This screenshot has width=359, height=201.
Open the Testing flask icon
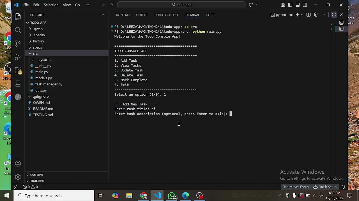pos(18,83)
